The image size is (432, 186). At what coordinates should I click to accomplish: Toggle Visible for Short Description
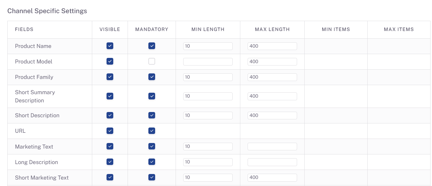110,115
